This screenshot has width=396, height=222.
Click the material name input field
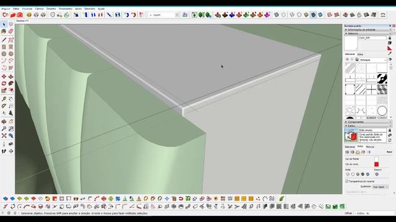(x=372, y=38)
